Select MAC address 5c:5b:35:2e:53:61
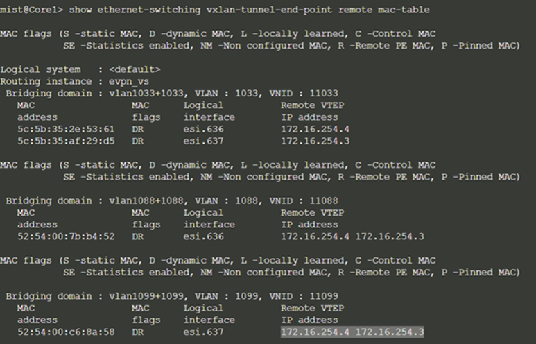Image resolution: width=536 pixels, height=344 pixels. 66,129
